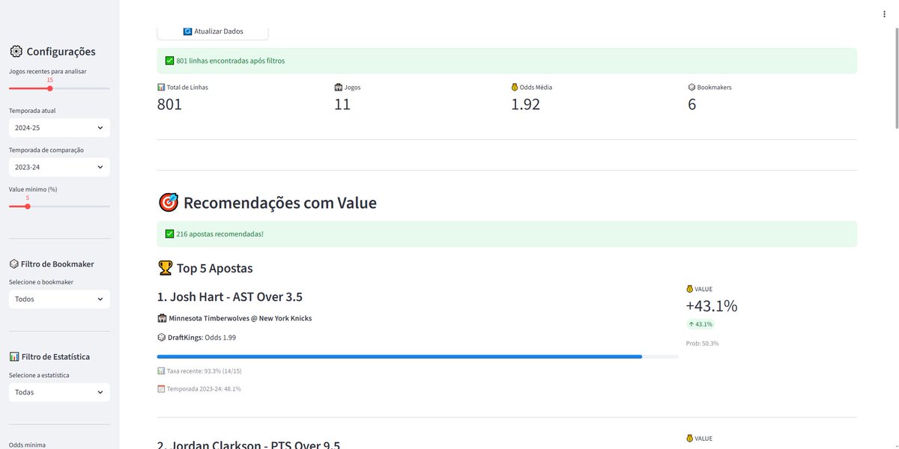Select the 'Recomendações com Value' heading
The height and width of the screenshot is (449, 899).
tap(280, 203)
